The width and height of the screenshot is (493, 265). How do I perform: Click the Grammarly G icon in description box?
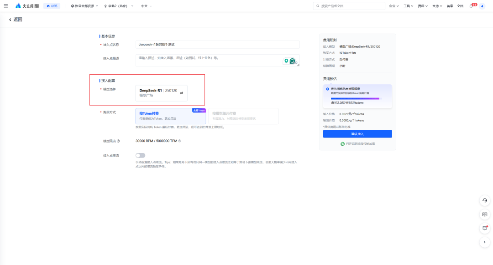point(293,61)
